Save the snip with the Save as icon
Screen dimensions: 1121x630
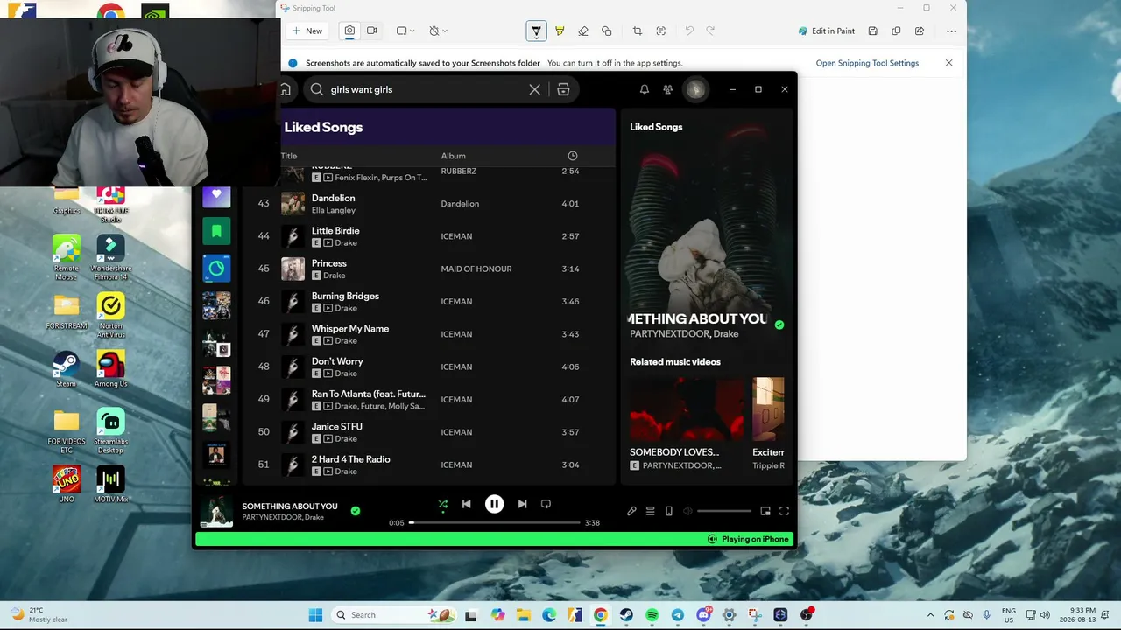(873, 31)
